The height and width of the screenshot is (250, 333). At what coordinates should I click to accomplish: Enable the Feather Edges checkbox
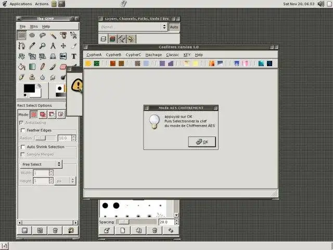23,130
